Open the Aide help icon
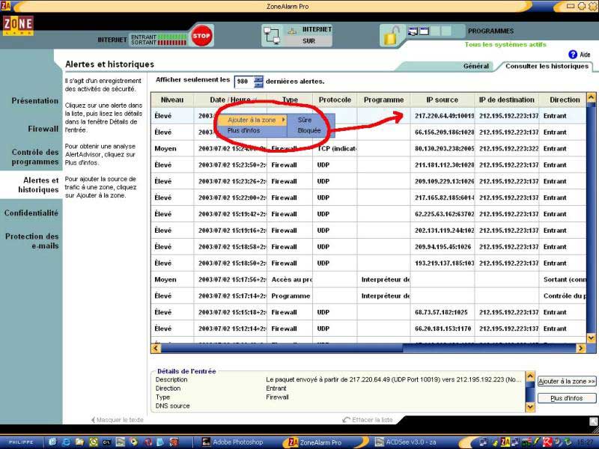This screenshot has height=449, width=599. pyautogui.click(x=573, y=55)
